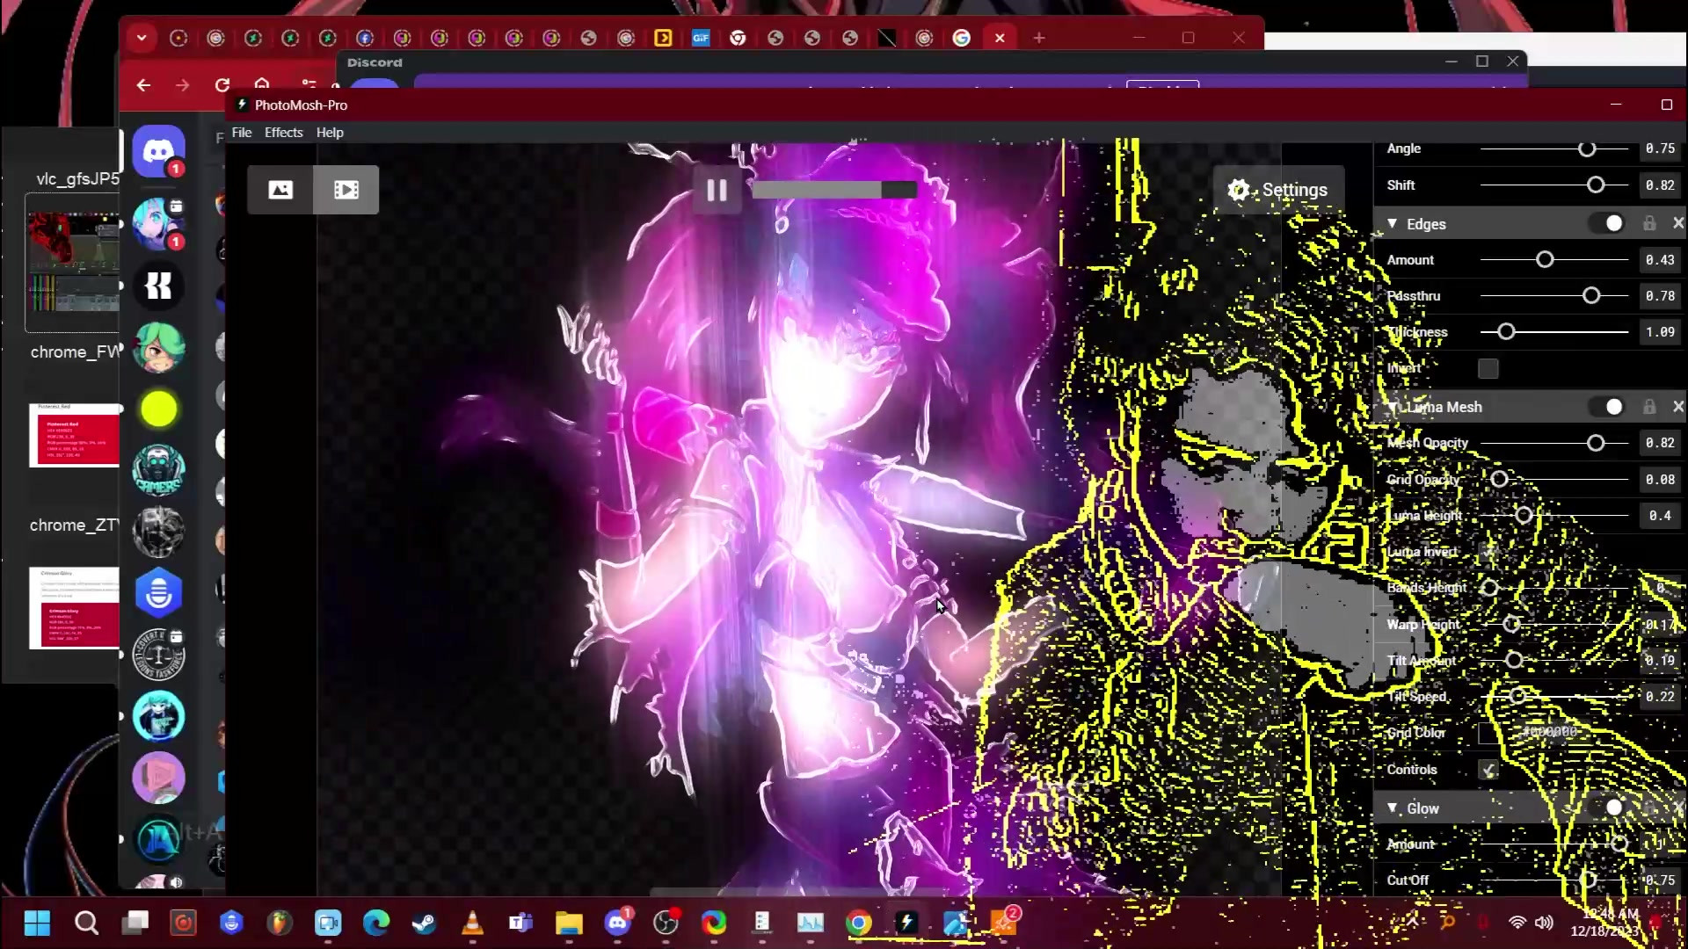Lock the Edges effect
This screenshot has height=949, width=1688.
pyautogui.click(x=1649, y=224)
